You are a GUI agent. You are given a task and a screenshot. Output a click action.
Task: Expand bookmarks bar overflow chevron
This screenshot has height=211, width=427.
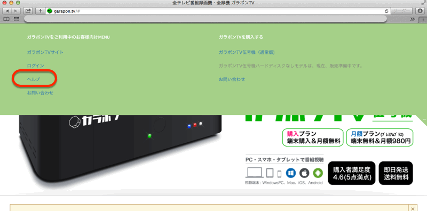click(x=413, y=19)
